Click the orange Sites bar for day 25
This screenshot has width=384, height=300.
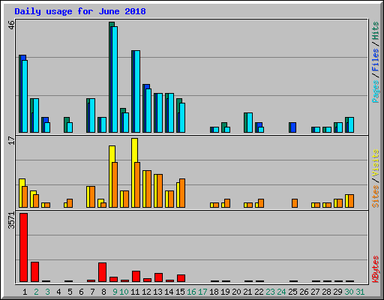(295, 203)
